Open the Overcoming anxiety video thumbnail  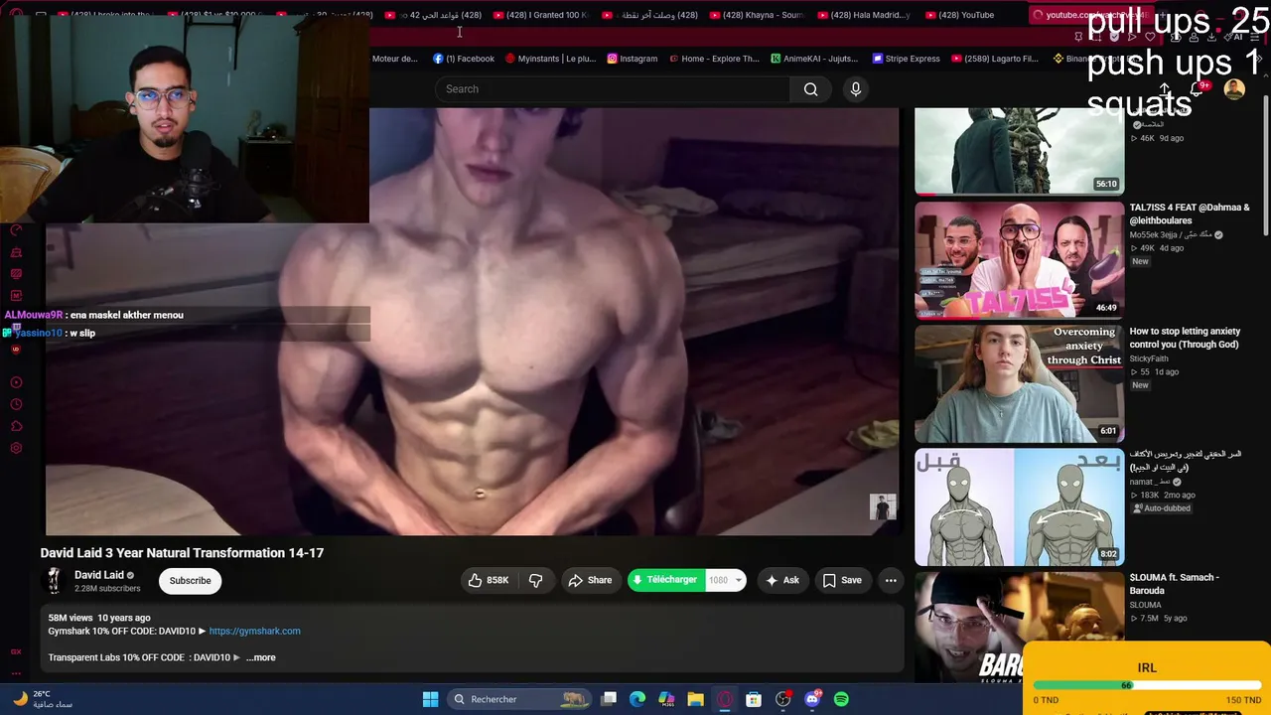pyautogui.click(x=1020, y=383)
